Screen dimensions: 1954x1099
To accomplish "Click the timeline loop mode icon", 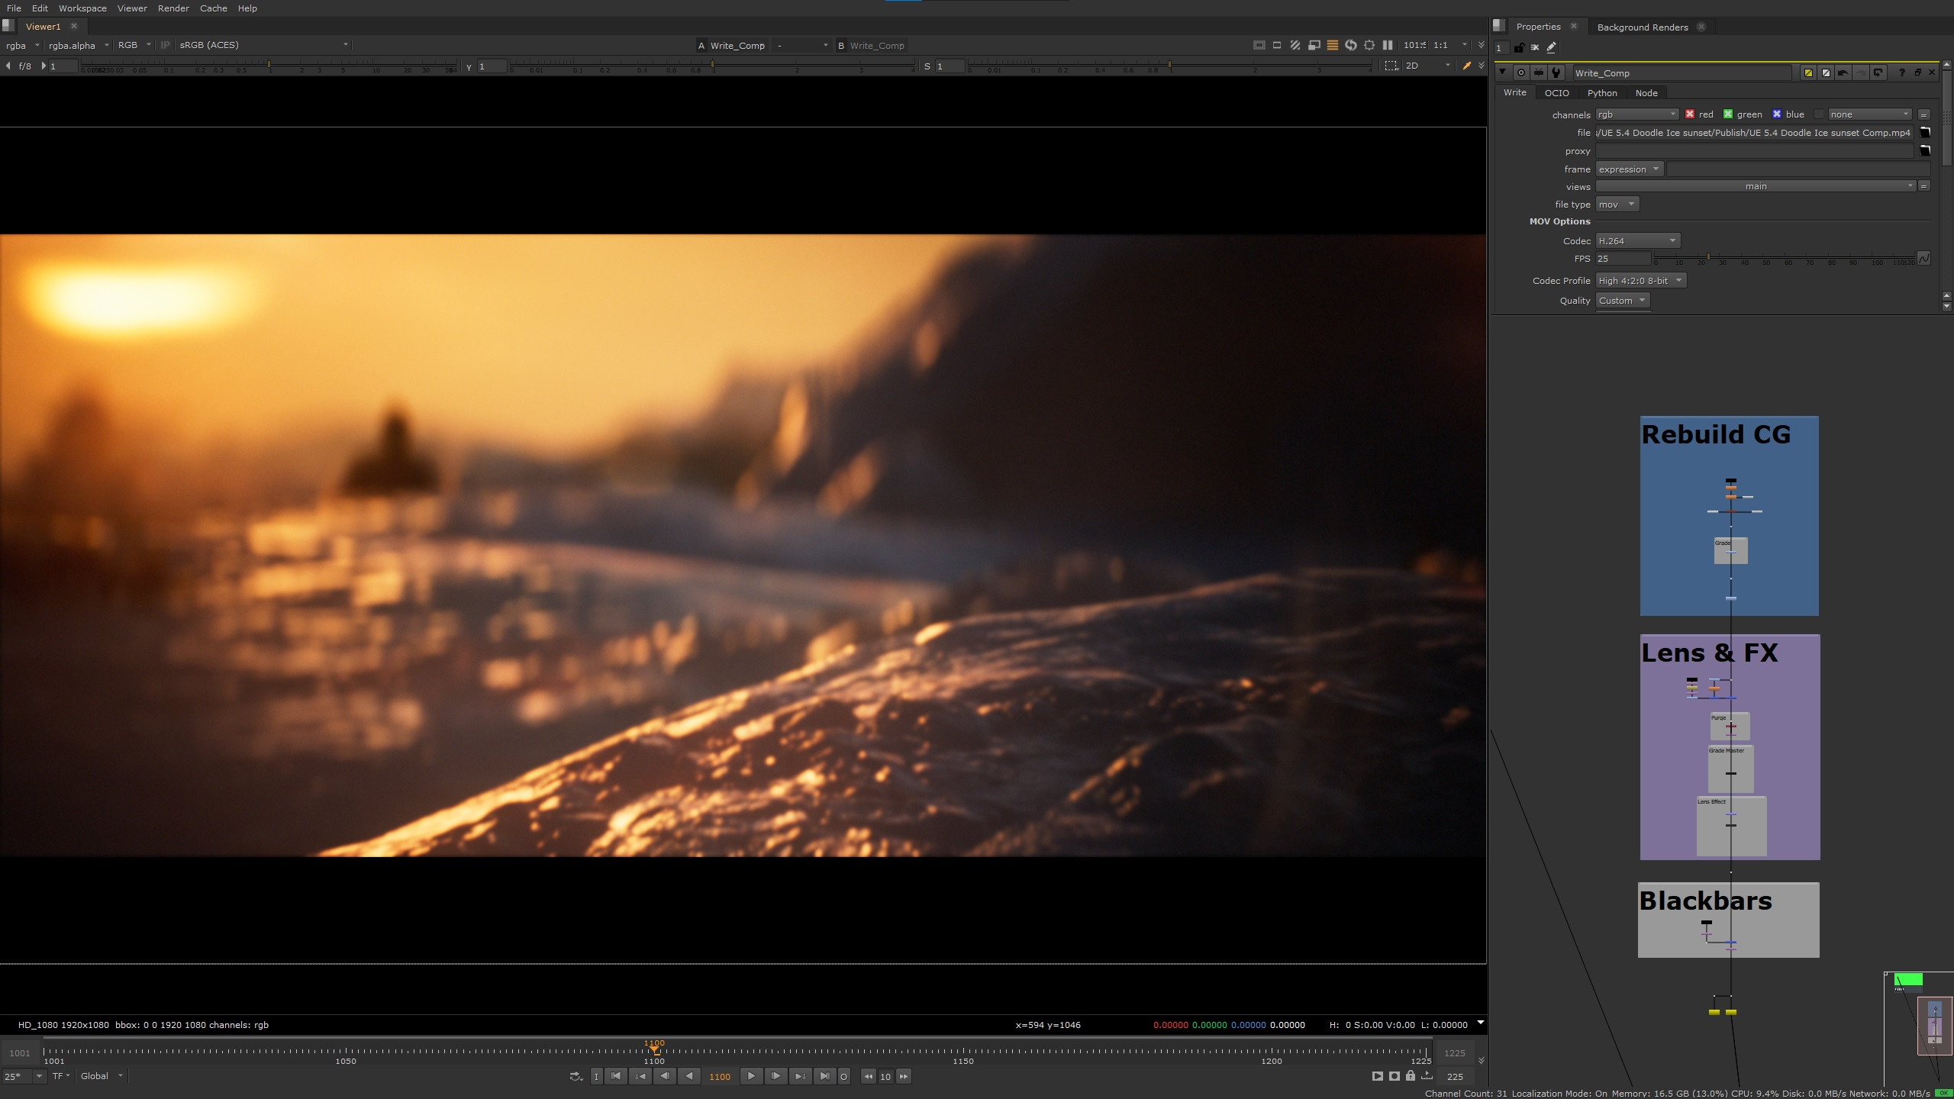I will (x=576, y=1076).
